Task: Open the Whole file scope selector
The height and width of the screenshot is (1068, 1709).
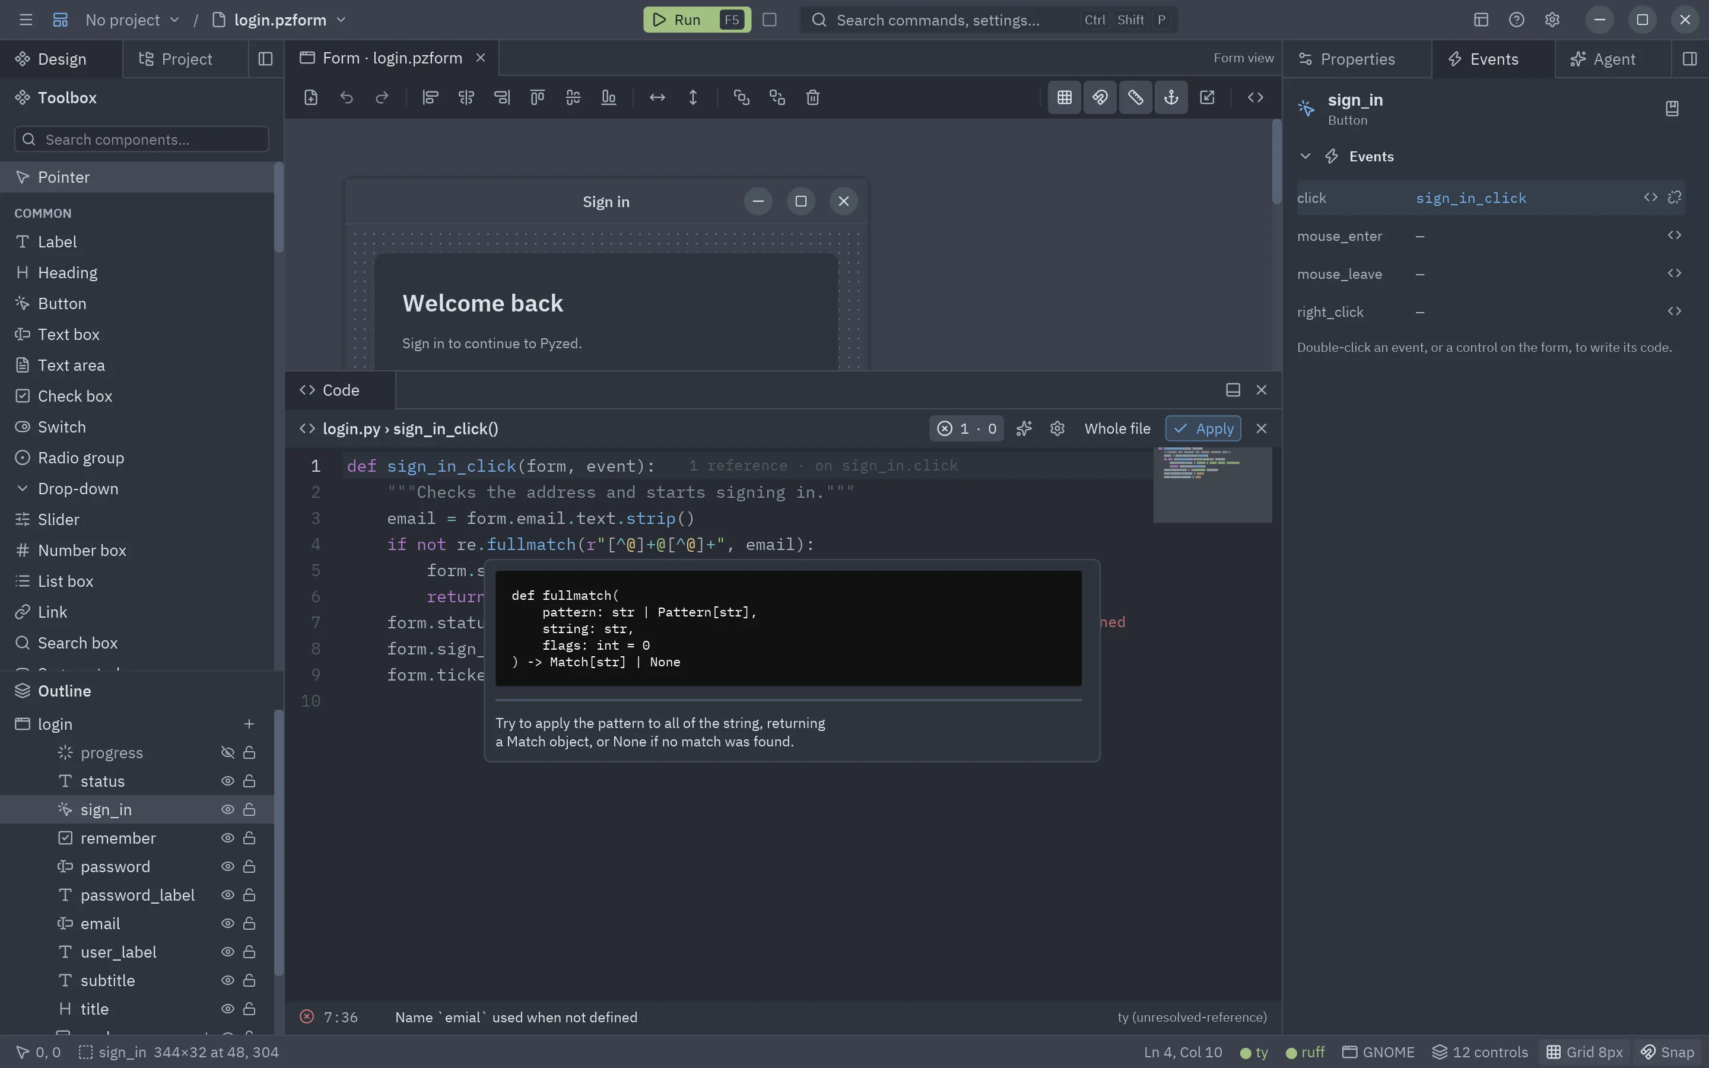Action: point(1117,429)
